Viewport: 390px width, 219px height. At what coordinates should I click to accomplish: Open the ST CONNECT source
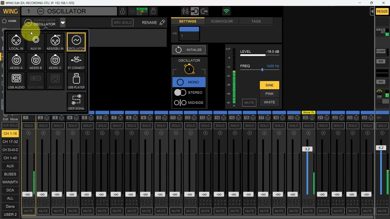76,62
